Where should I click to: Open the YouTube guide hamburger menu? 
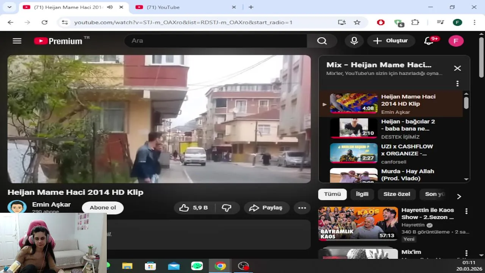tap(17, 41)
